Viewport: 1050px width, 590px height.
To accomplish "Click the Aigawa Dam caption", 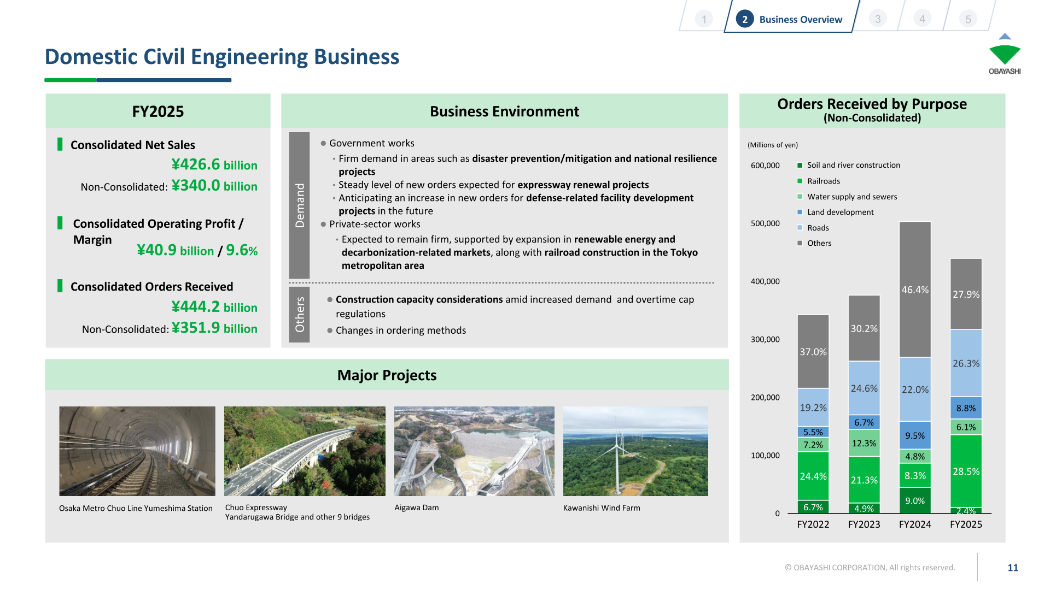I will [417, 508].
